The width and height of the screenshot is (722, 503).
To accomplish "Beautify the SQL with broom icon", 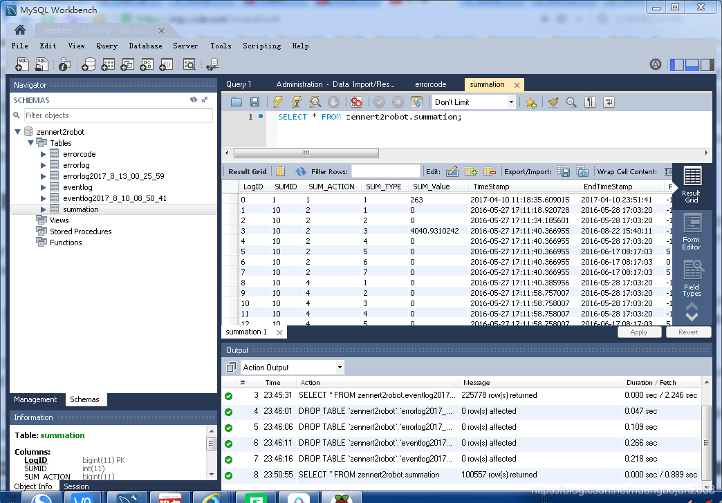I will pyautogui.click(x=553, y=102).
